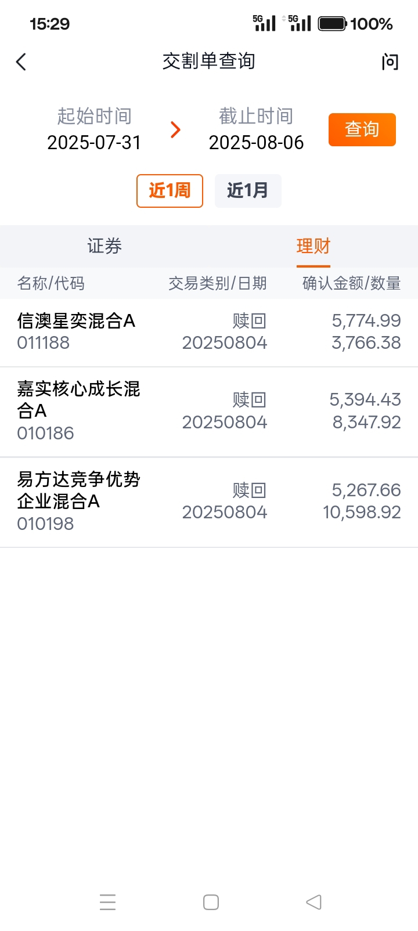Tap the orange arrow between dates
418x931 pixels.
(x=175, y=129)
